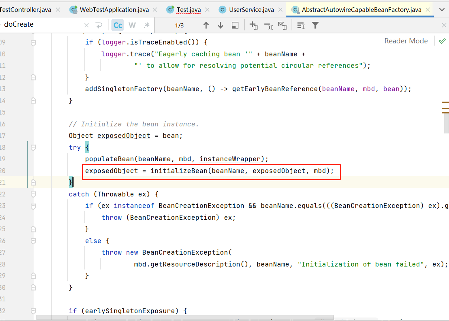Click the Reader Mode link
The width and height of the screenshot is (449, 321).
(x=406, y=41)
